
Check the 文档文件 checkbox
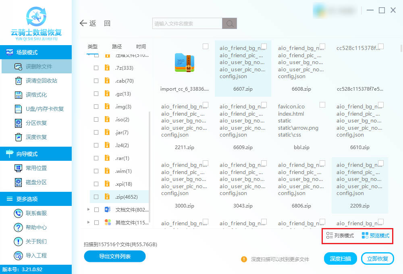96,210
